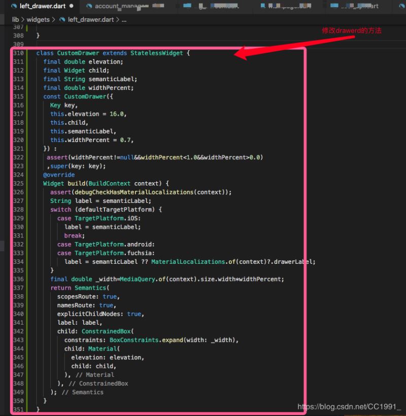Click the assert(widthPercent!=null...) line
406x416 pixels.
[155, 158]
